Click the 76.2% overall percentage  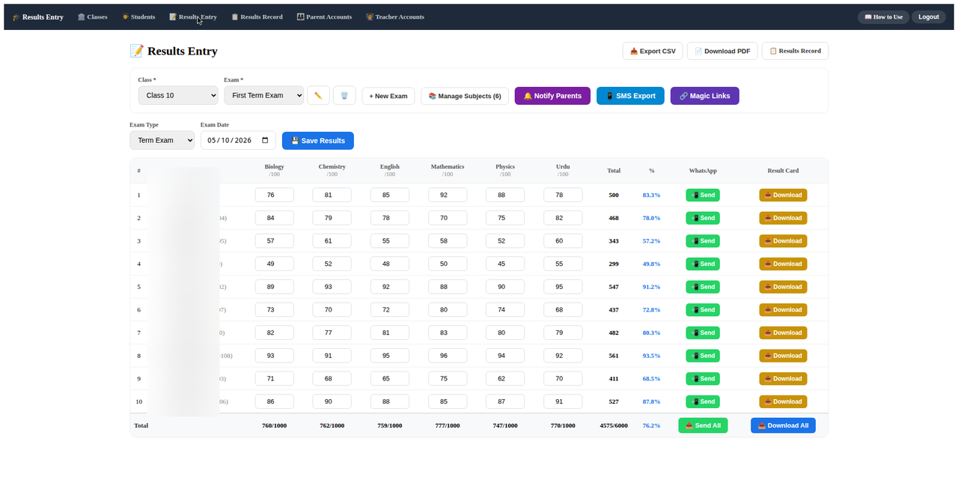tap(651, 425)
